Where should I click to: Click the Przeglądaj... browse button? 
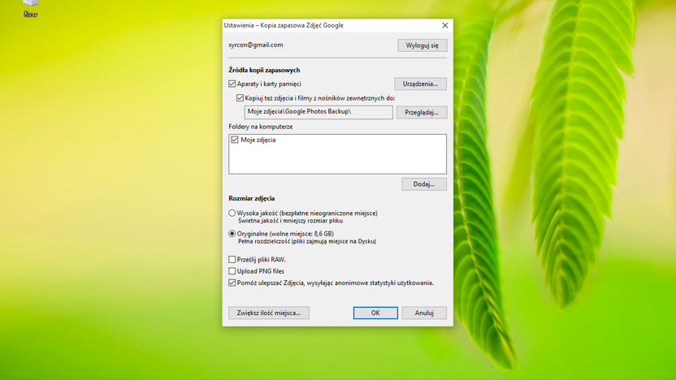click(422, 112)
